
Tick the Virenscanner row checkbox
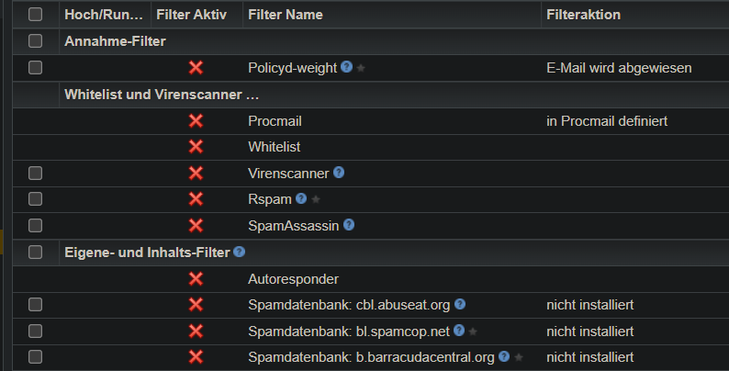coord(36,173)
